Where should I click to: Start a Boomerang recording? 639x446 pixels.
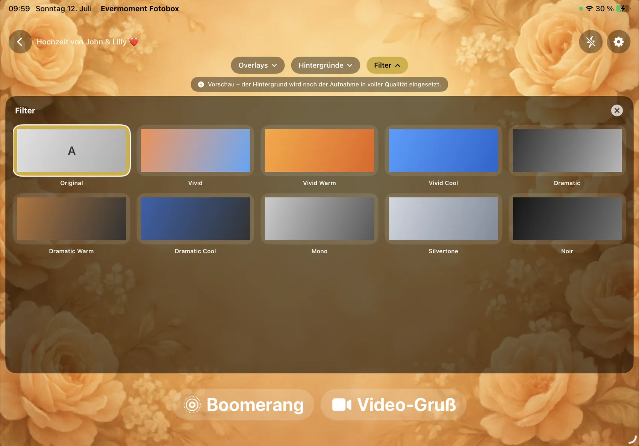[244, 405]
